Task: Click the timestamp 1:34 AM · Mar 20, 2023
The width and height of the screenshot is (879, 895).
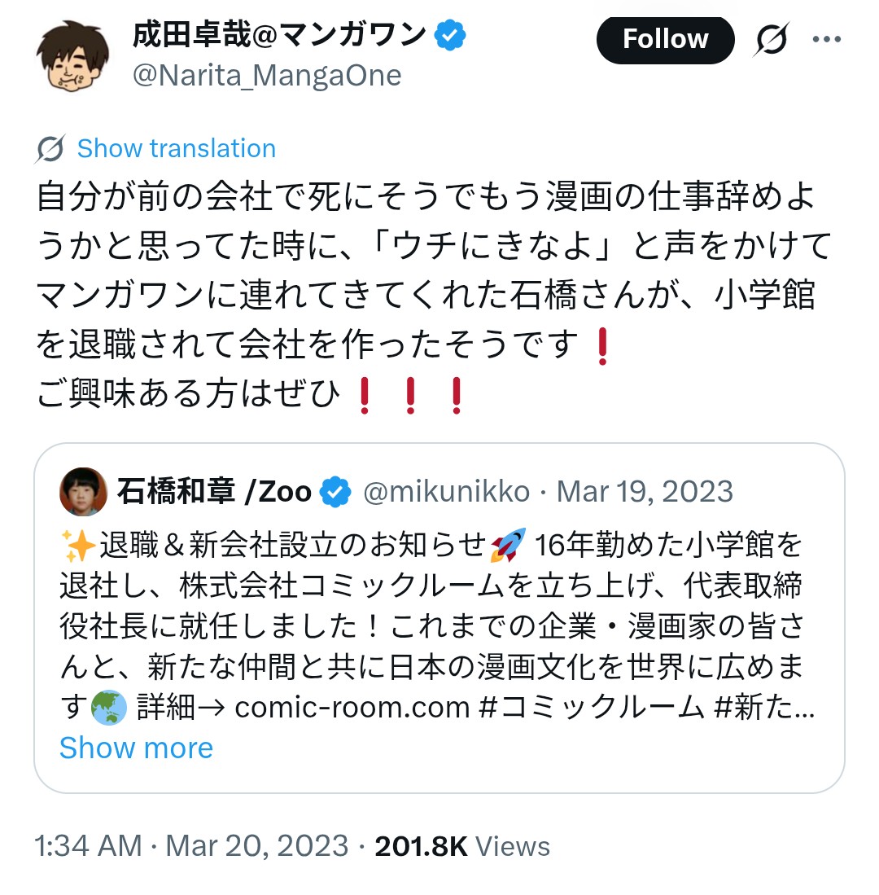Action: [x=191, y=846]
